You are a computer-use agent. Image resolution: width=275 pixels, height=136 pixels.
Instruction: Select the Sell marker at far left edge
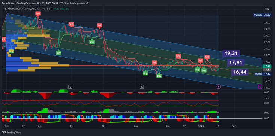click(x=4, y=39)
